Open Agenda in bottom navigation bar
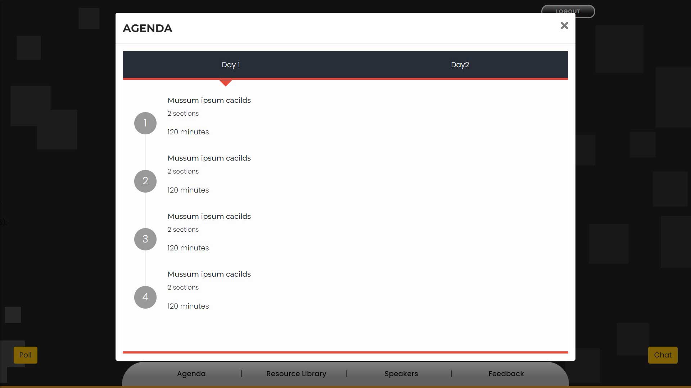The width and height of the screenshot is (691, 388). (191, 374)
